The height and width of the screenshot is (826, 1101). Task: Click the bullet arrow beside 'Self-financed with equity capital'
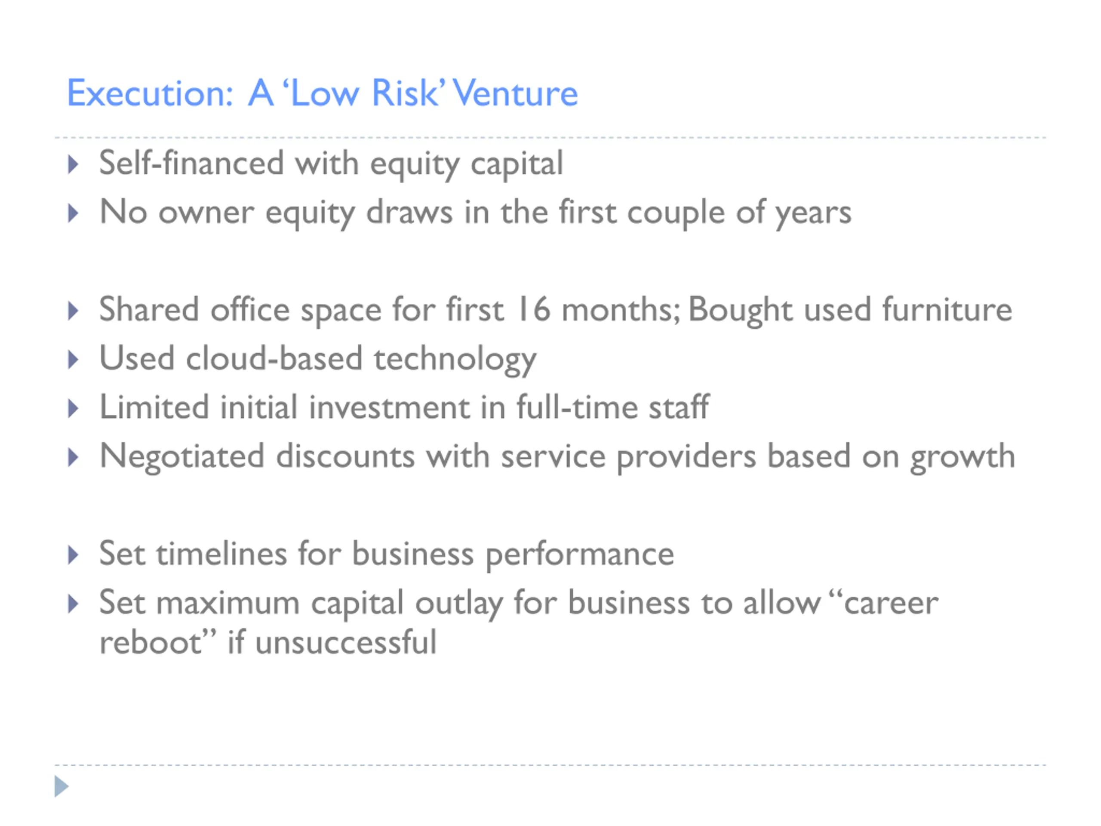(73, 164)
